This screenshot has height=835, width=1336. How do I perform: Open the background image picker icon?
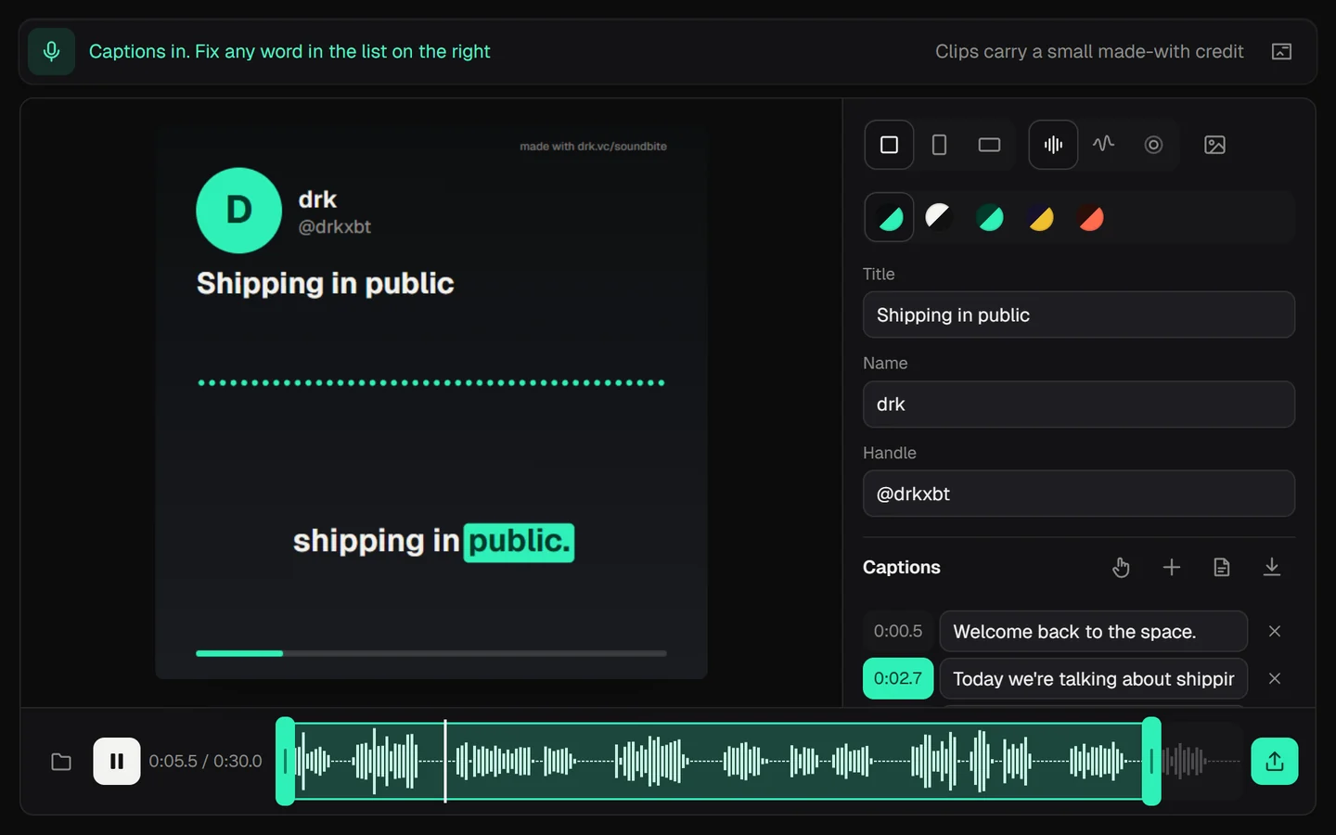click(x=1214, y=145)
